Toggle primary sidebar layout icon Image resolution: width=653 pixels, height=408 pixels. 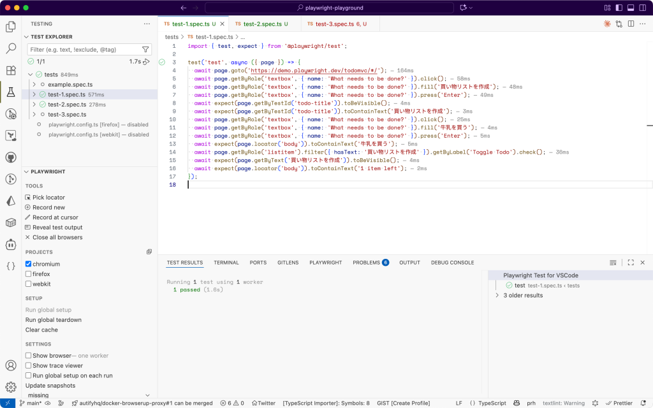[619, 8]
